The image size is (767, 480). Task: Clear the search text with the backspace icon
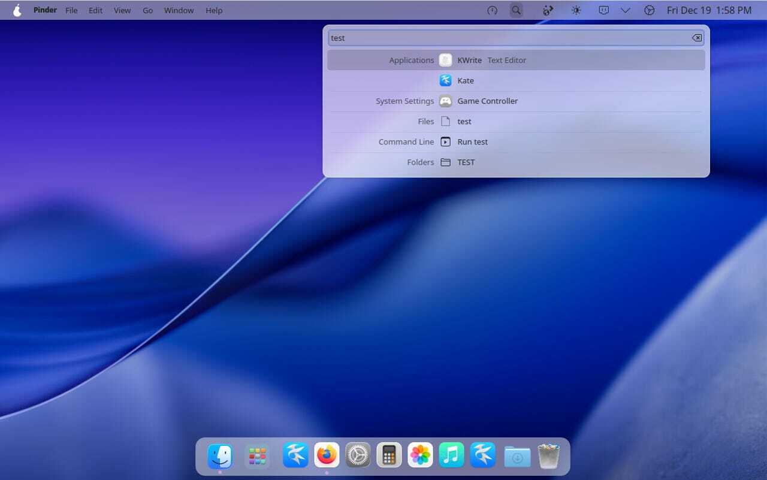(696, 38)
